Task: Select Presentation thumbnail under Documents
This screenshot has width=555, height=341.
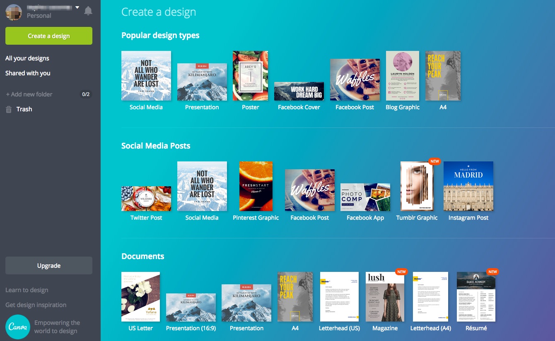Action: click(246, 303)
